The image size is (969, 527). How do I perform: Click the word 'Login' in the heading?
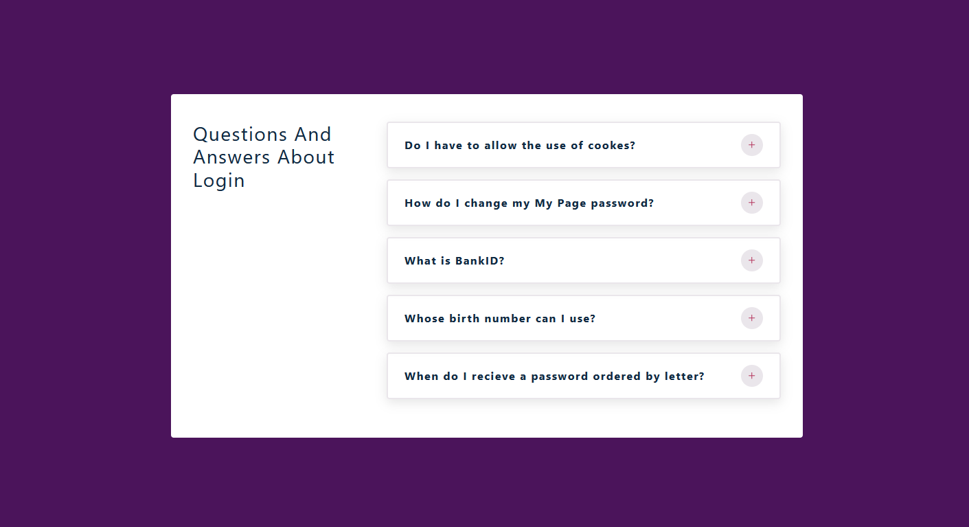[x=219, y=181]
